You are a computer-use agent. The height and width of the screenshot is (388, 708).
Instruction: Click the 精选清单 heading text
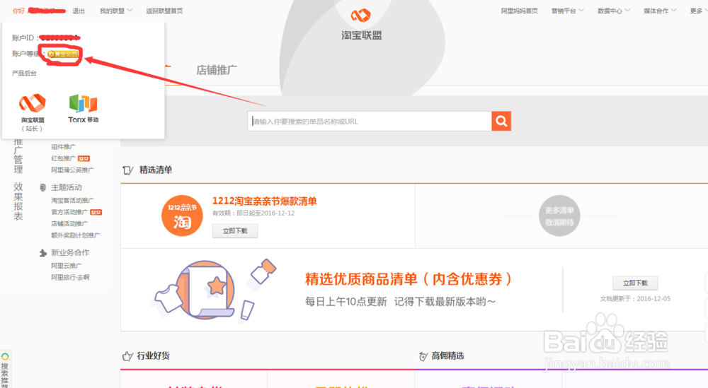(x=155, y=170)
